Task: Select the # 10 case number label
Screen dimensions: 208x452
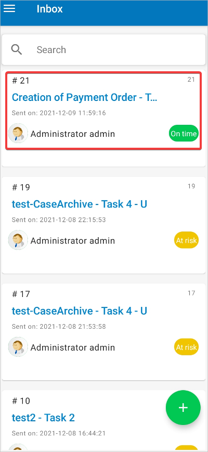Action: tap(21, 401)
